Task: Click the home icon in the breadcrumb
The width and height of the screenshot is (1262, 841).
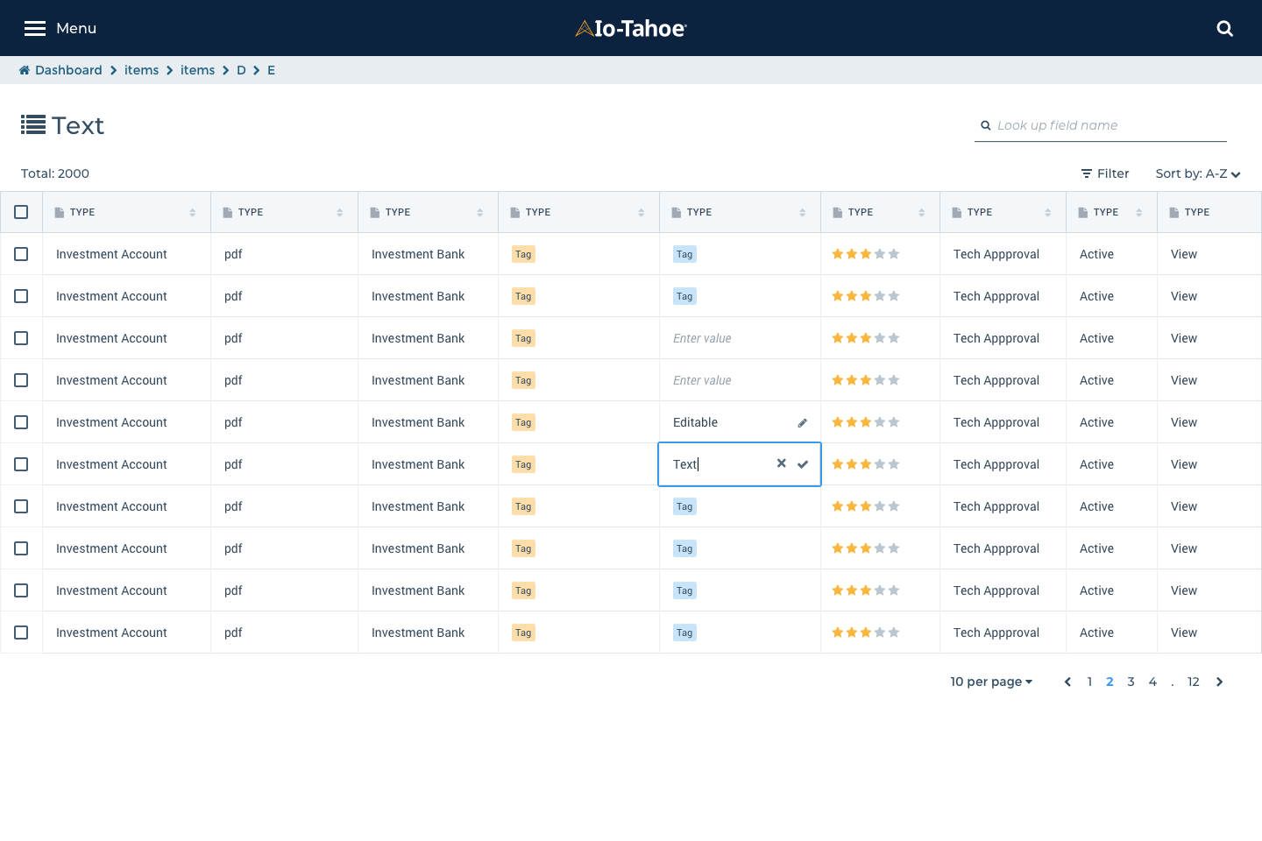Action: click(x=25, y=70)
